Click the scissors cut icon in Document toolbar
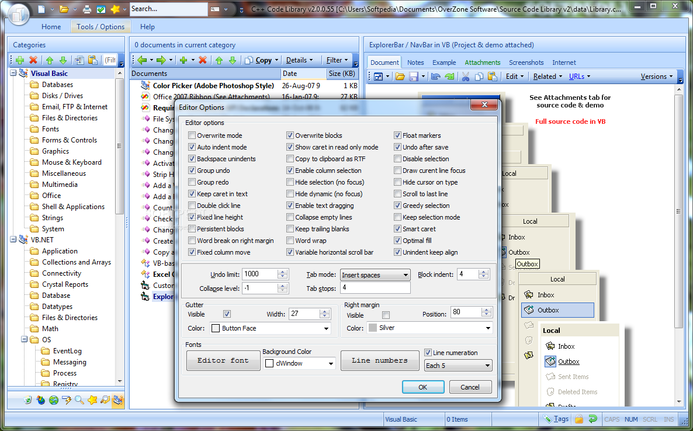The image size is (693, 431). coord(465,77)
